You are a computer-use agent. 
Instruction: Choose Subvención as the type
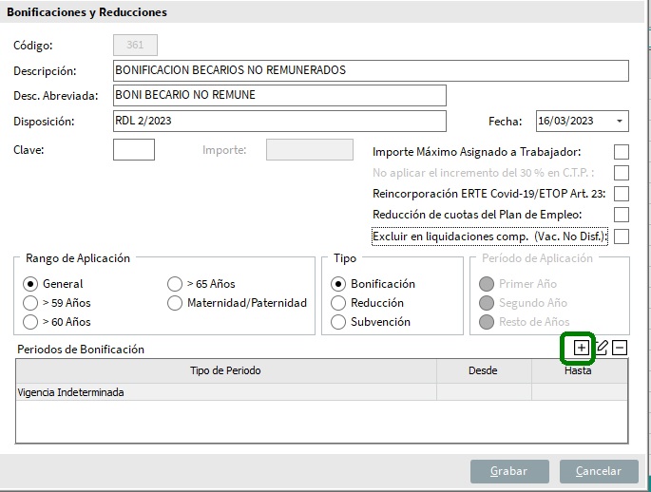point(338,322)
